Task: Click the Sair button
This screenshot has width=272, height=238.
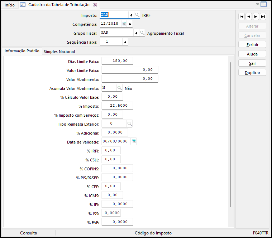Action: point(252,63)
